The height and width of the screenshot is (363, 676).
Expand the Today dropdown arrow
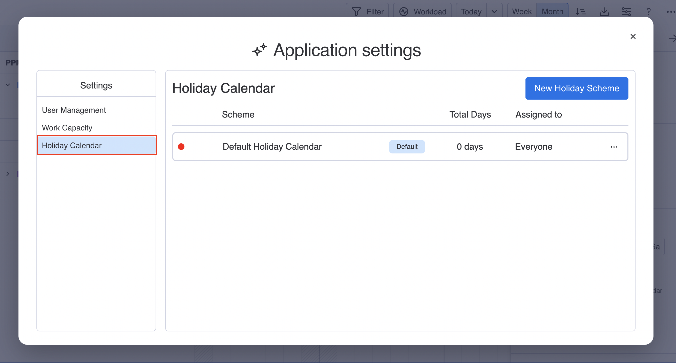[x=494, y=12]
